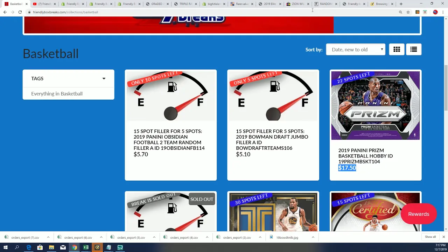
Task: Open Microsoft Store from the taskbar
Action: [x=40, y=247]
